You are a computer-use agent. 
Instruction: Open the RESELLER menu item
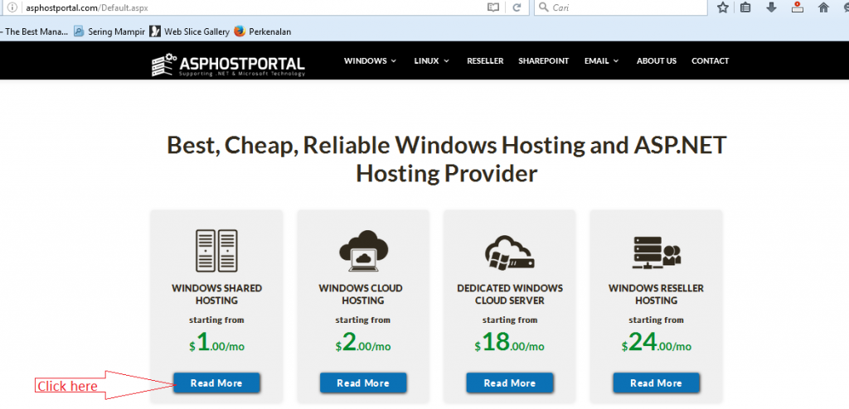pyautogui.click(x=485, y=60)
